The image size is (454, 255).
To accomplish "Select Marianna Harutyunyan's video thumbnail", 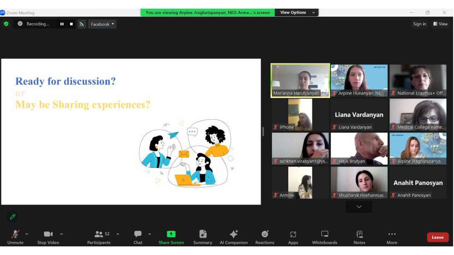I will click(x=300, y=80).
